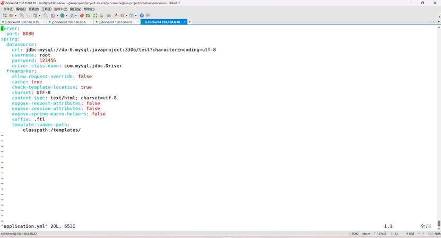Click the terminal vertical scrollbar thumb

coord(439,223)
